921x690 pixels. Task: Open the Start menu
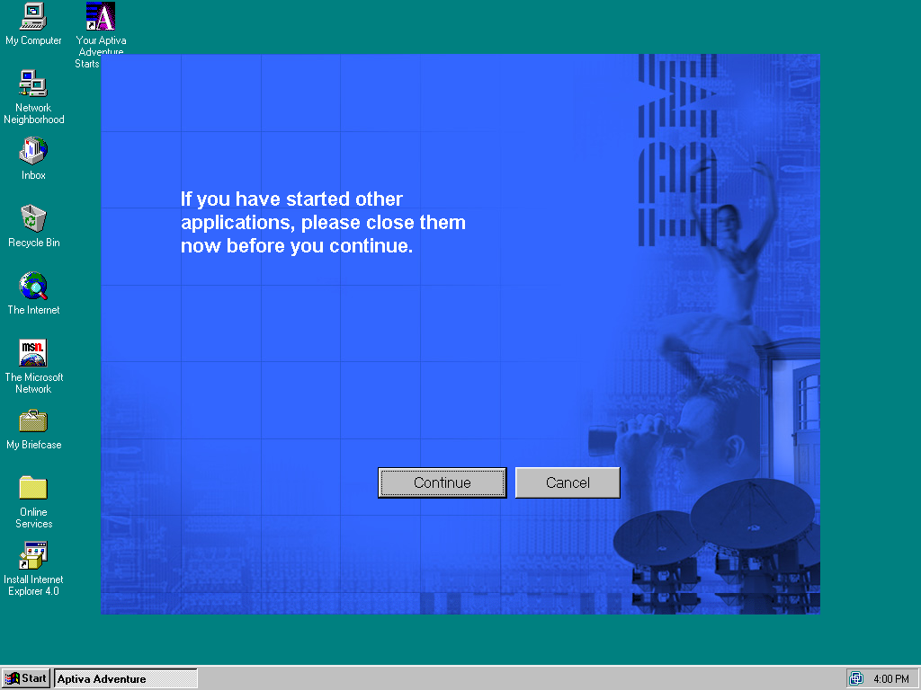(26, 678)
